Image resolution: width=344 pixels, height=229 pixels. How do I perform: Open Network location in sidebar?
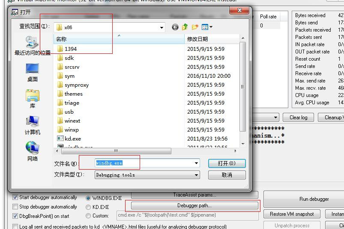point(32,152)
